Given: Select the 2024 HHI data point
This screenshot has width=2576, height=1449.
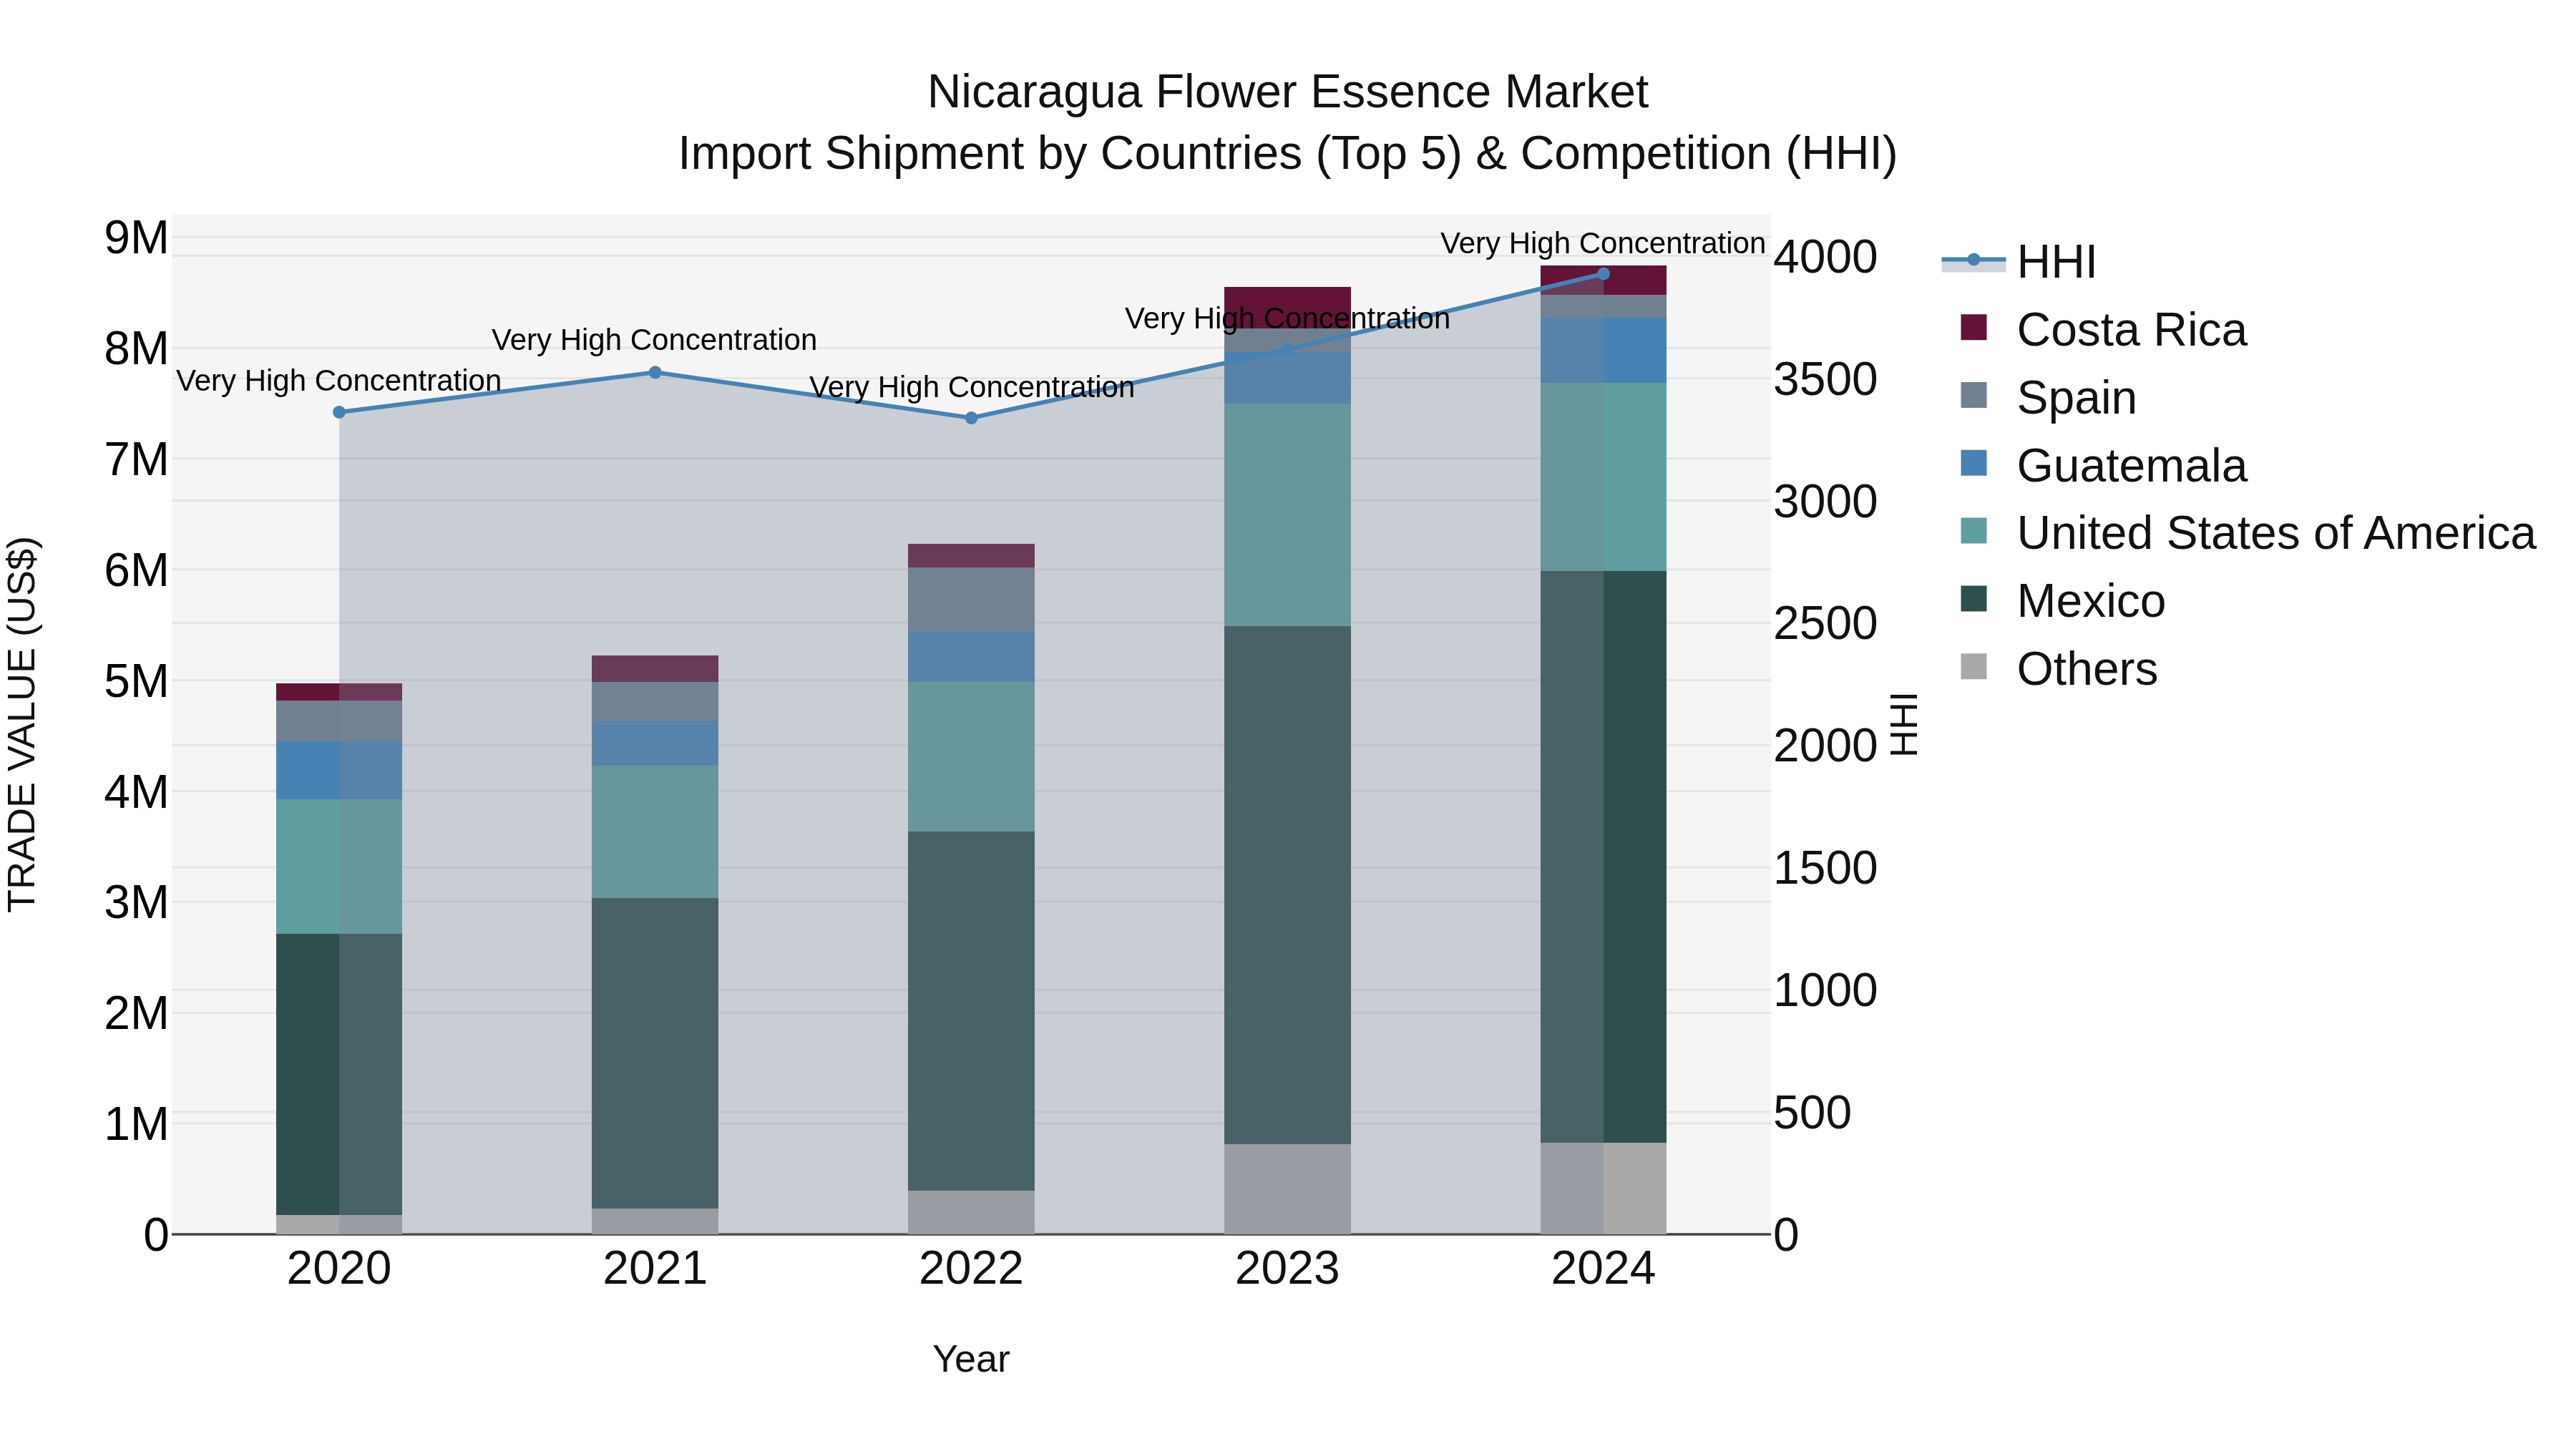Looking at the screenshot, I should [x=1603, y=273].
